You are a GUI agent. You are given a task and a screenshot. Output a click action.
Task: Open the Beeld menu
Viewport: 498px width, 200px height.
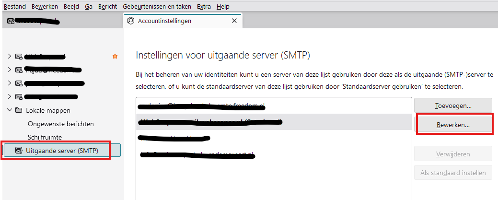pos(71,7)
